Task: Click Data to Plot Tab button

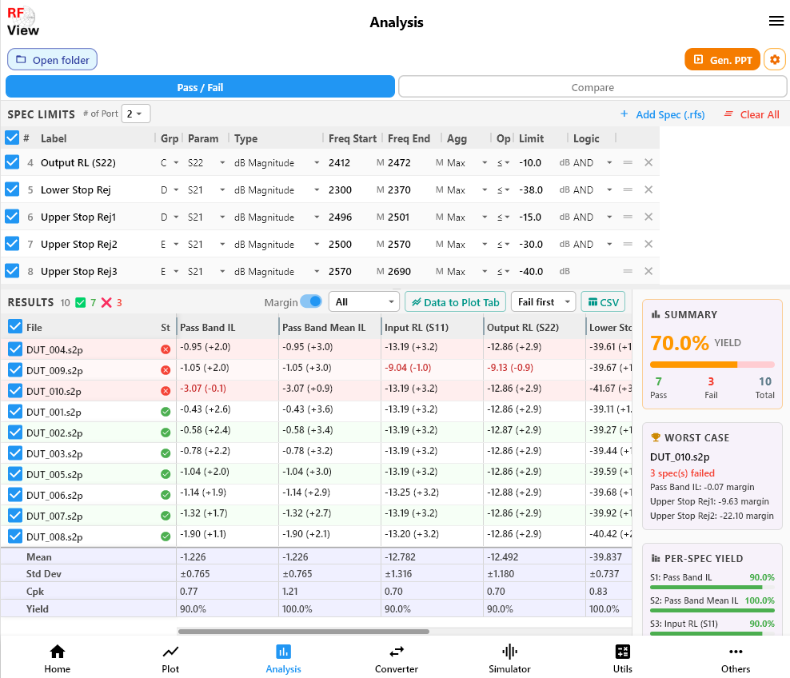Action: (456, 301)
